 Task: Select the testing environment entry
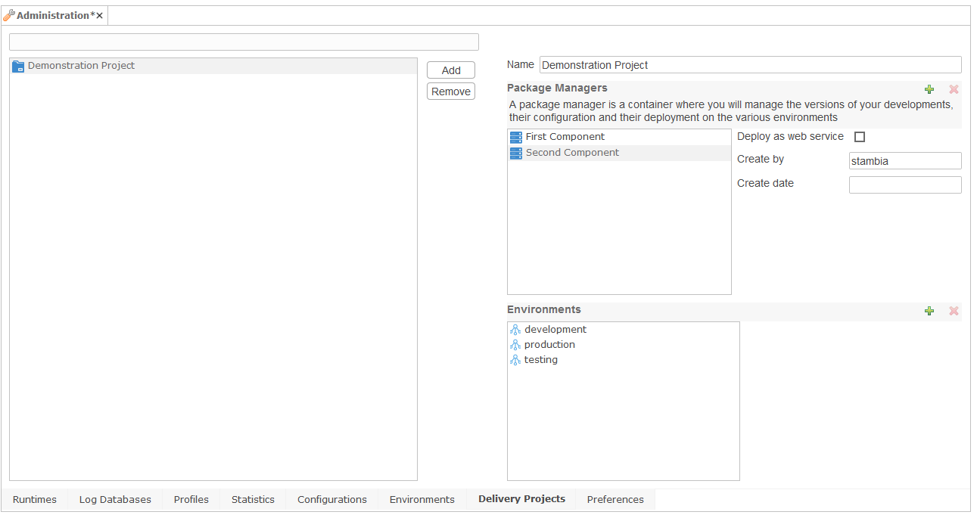pyautogui.click(x=540, y=360)
